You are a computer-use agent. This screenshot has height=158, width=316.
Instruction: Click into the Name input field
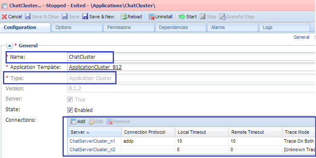pyautogui.click(x=191, y=57)
